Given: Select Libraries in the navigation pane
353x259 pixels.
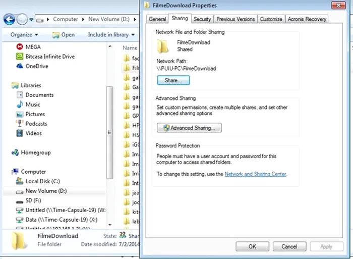Looking at the screenshot, I should coord(26,85).
